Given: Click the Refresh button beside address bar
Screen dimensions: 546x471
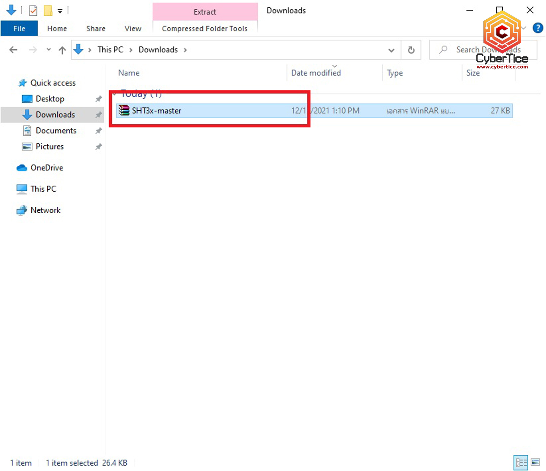Looking at the screenshot, I should [411, 50].
